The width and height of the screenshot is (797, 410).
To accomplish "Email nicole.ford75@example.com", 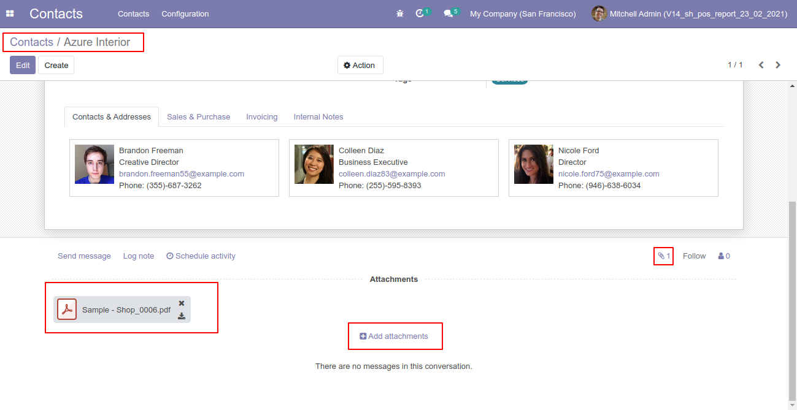I will (609, 174).
